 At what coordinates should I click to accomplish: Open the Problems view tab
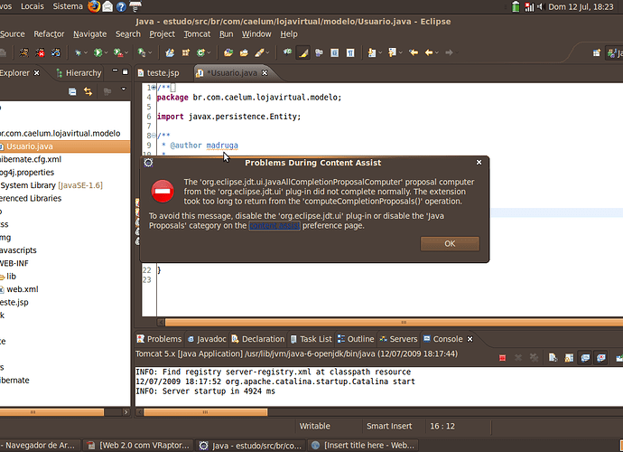(x=159, y=339)
